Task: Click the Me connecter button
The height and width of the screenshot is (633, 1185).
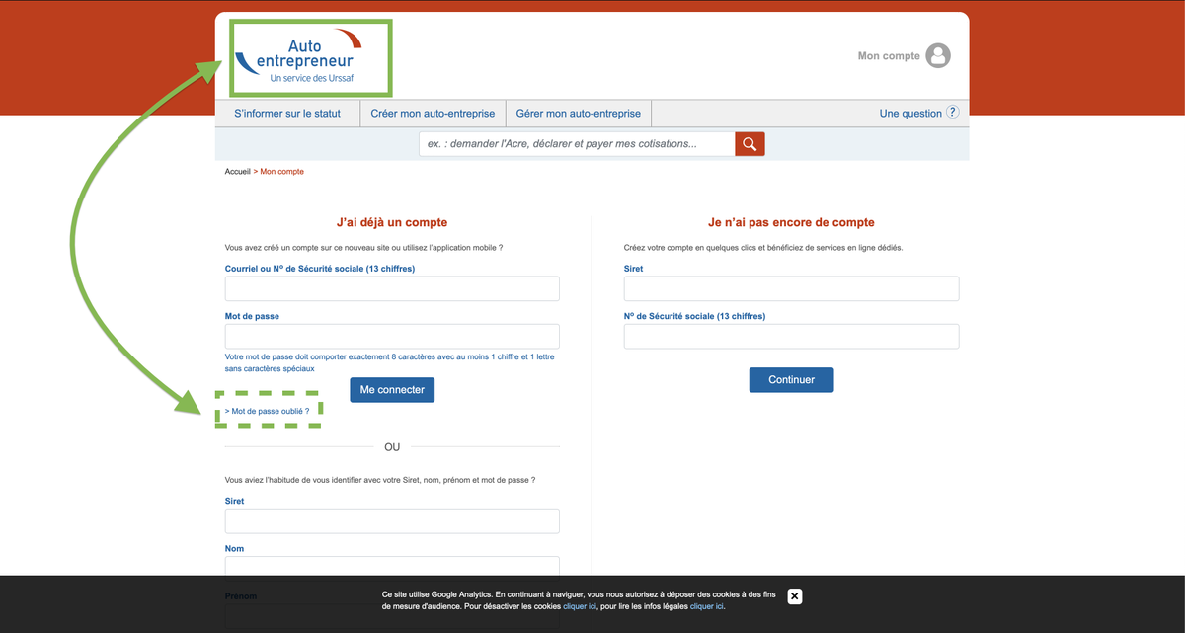Action: (x=392, y=390)
